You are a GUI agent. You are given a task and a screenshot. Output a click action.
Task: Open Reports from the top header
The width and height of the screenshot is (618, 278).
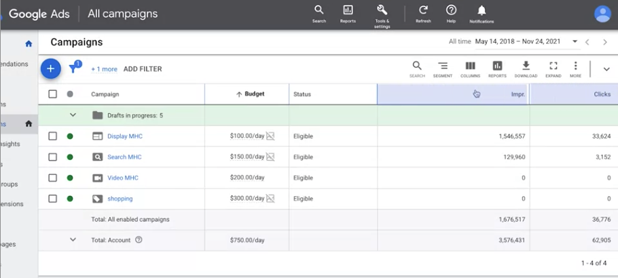click(x=348, y=14)
